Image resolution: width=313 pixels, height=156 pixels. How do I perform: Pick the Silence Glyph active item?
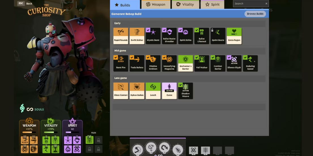click(x=234, y=63)
